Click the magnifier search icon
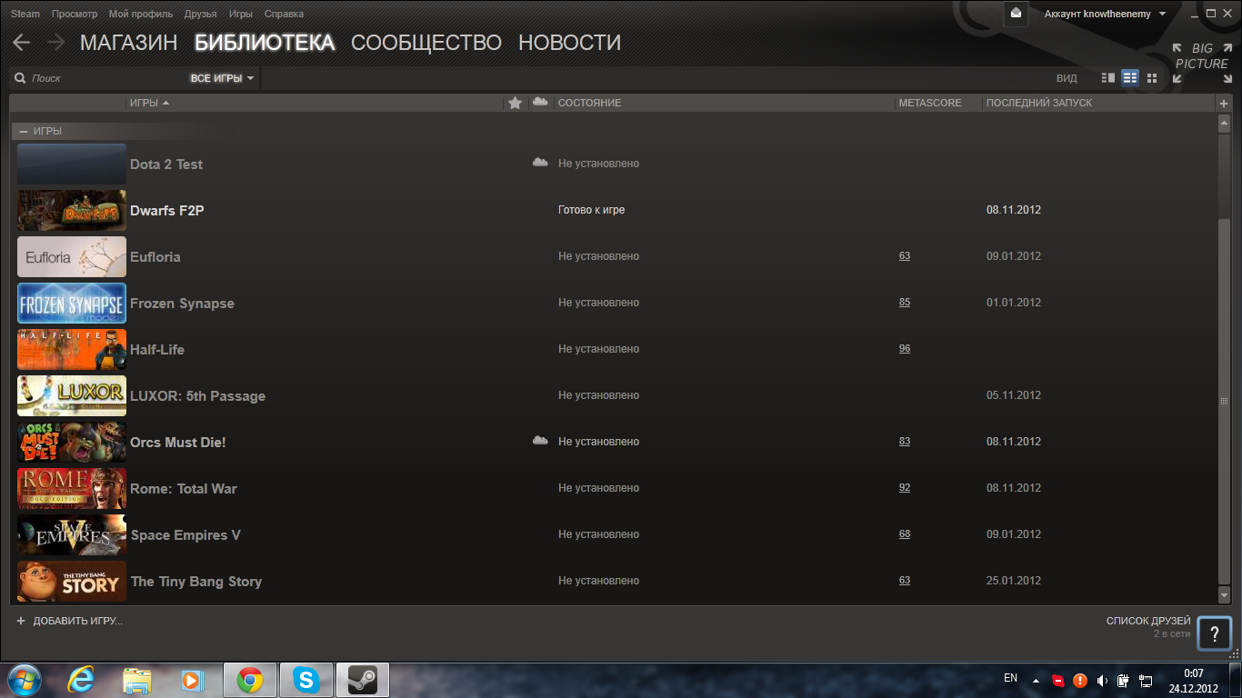The image size is (1242, 698). coord(20,78)
